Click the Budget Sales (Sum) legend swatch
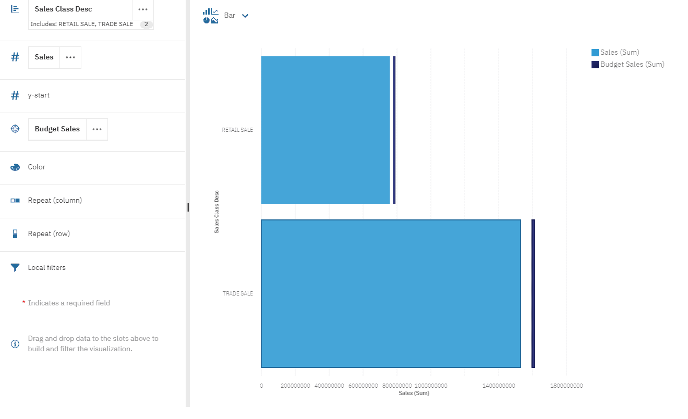The height and width of the screenshot is (419, 688). (595, 65)
